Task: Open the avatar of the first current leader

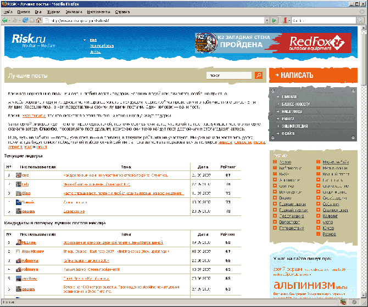Action: pyautogui.click(x=19, y=175)
